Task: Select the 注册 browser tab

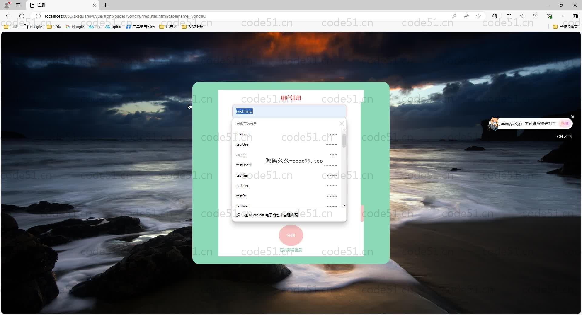Action: (x=63, y=5)
